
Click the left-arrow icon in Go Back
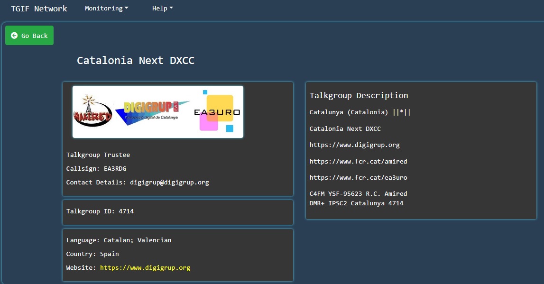click(x=14, y=36)
